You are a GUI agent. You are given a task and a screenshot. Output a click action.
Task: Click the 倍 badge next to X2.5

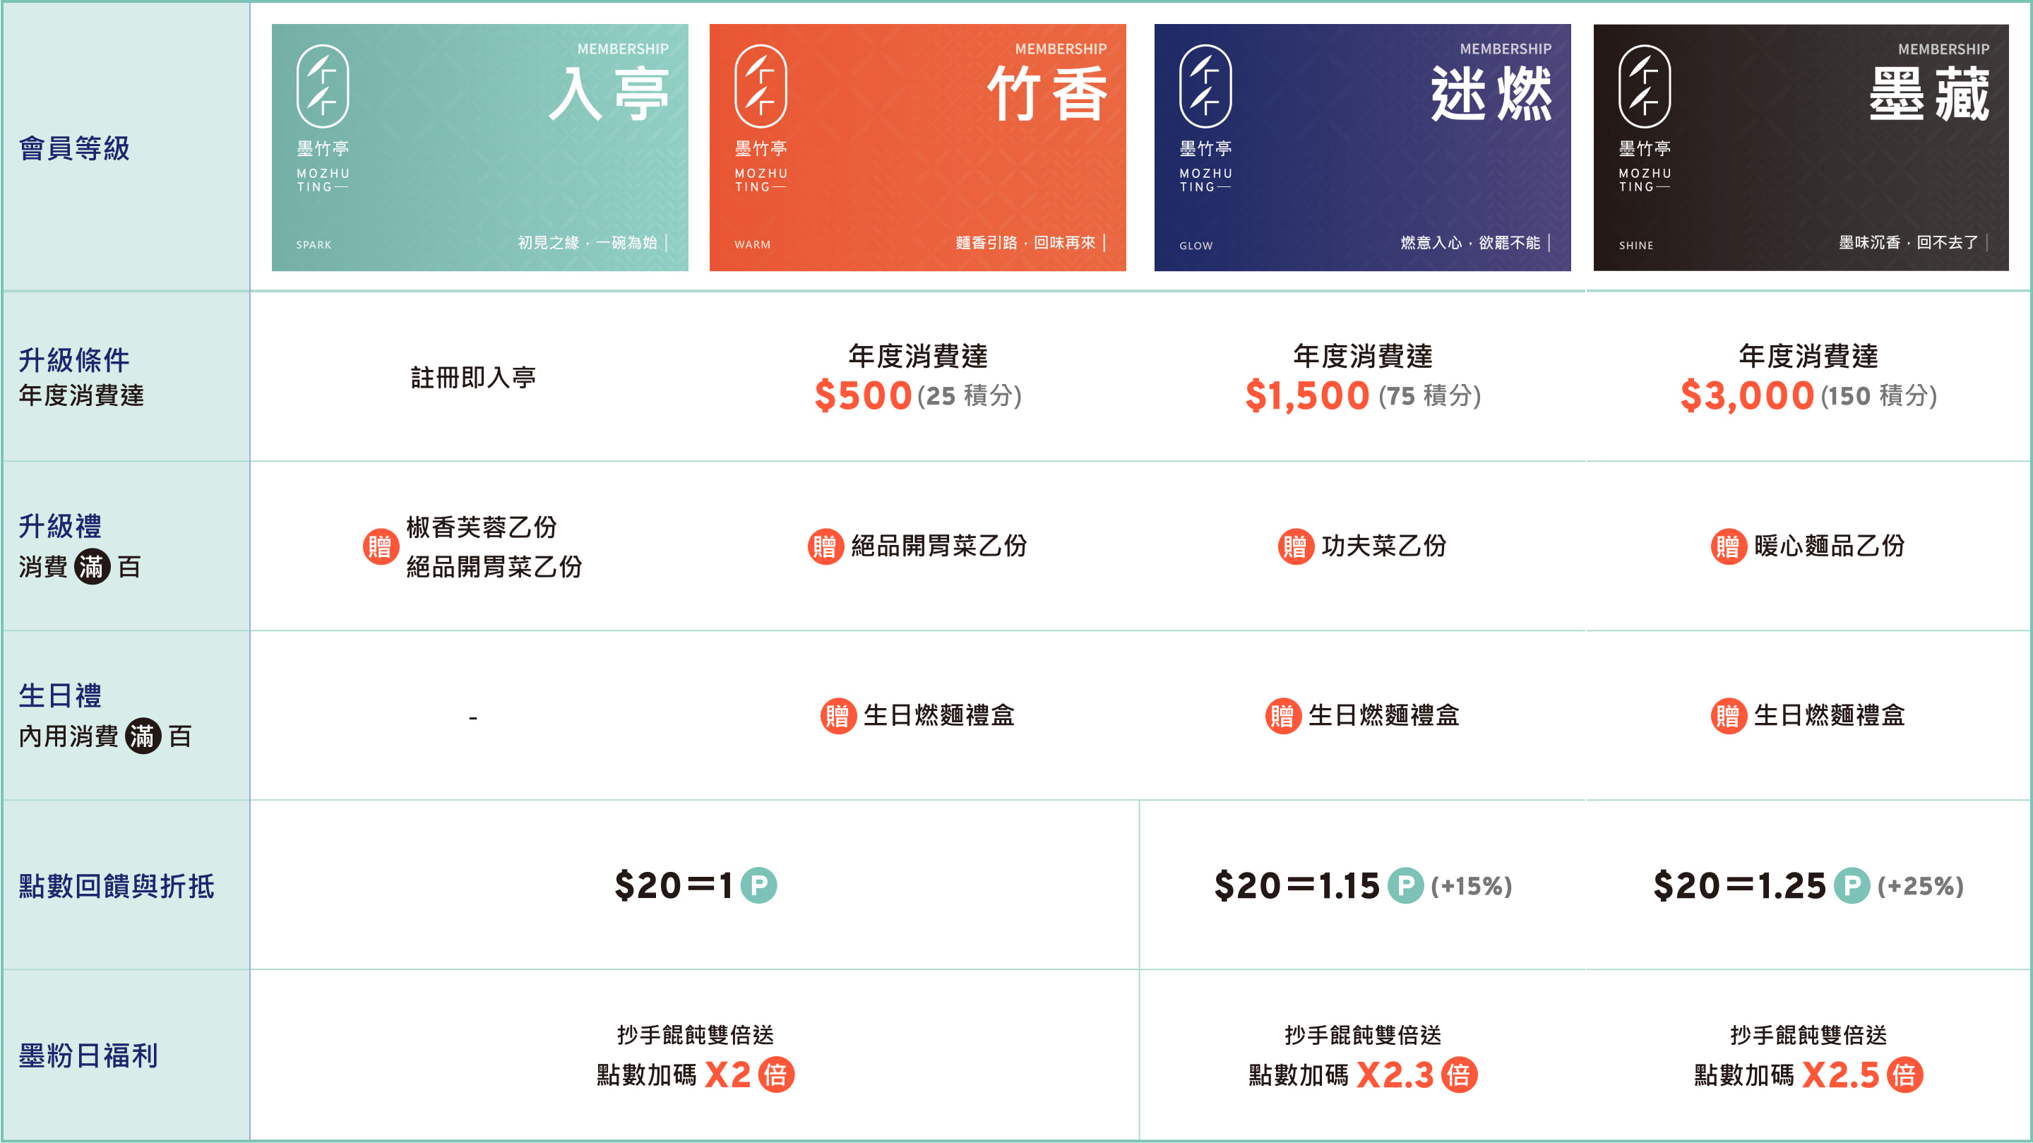coord(1904,1075)
